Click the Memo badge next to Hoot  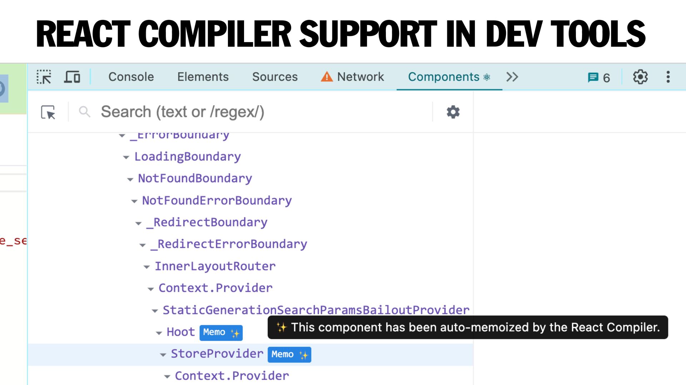221,333
